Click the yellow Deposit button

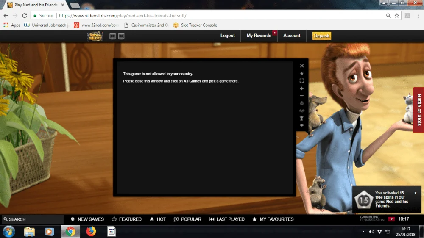321,36
